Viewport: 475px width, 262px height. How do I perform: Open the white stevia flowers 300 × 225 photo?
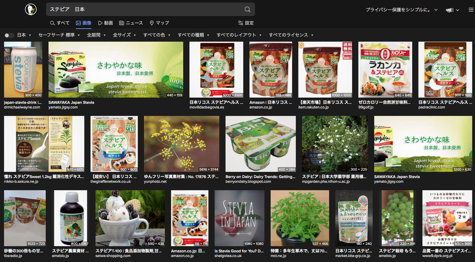[x=335, y=144]
